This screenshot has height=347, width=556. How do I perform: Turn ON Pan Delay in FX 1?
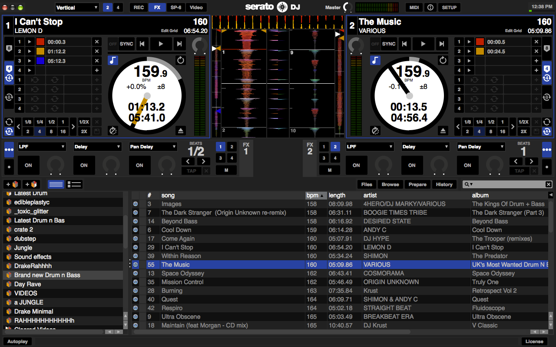139,165
